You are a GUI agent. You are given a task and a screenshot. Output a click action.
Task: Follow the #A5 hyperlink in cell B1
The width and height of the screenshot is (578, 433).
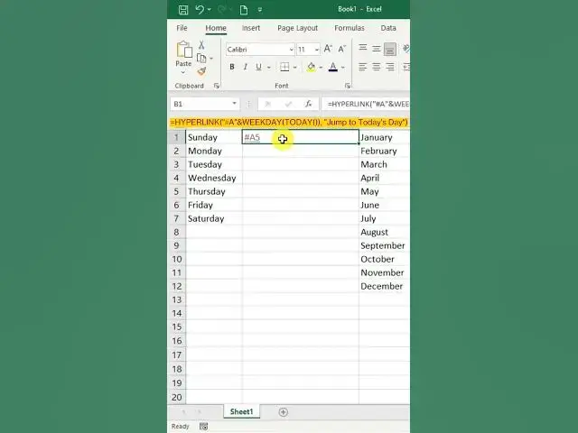tap(252, 138)
